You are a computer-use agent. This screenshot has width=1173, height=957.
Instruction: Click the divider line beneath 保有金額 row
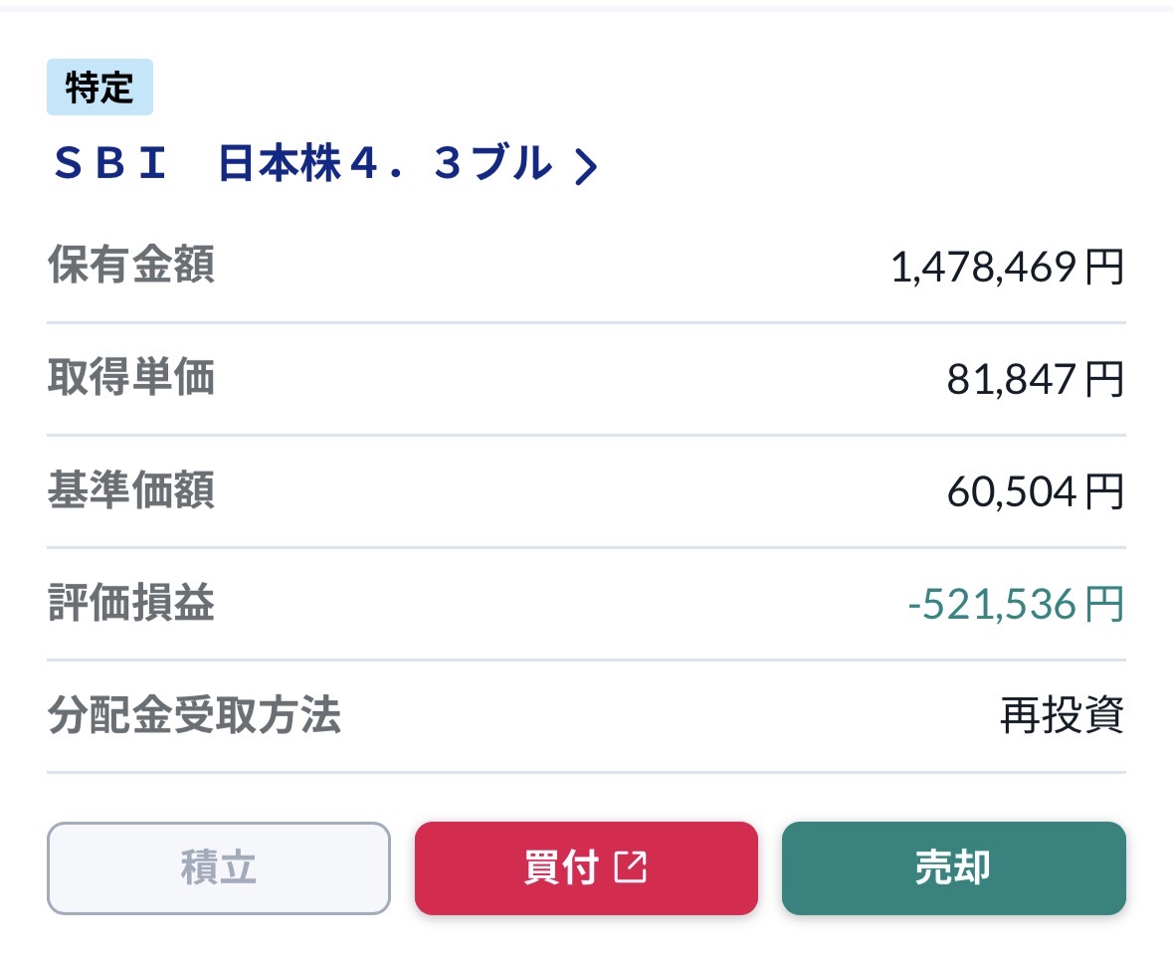pos(587,322)
